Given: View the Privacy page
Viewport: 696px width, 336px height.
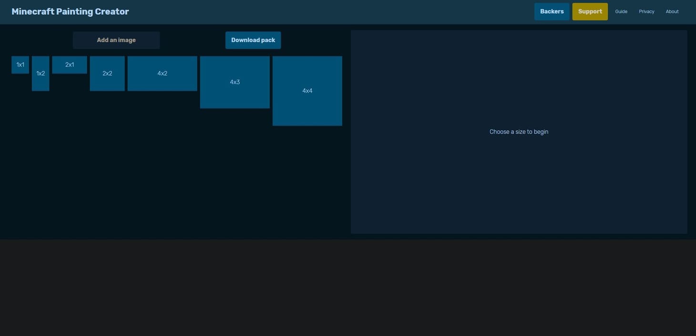Looking at the screenshot, I should (646, 11).
